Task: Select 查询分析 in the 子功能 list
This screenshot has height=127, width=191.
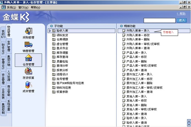Action: point(62,66)
